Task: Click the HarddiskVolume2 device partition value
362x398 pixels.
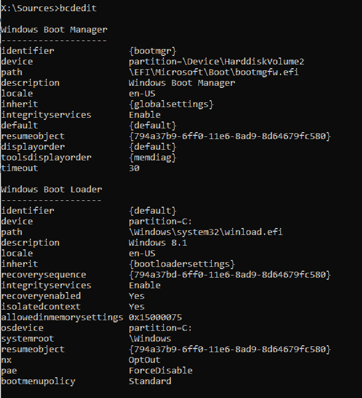Action: 216,61
